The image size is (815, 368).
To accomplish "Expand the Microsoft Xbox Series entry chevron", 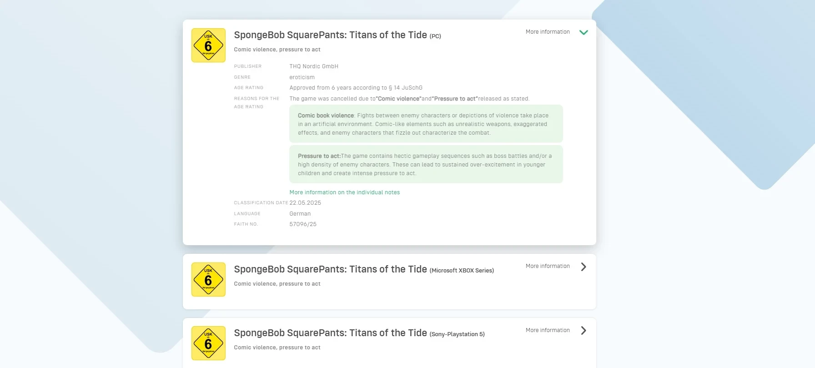I will pos(584,267).
